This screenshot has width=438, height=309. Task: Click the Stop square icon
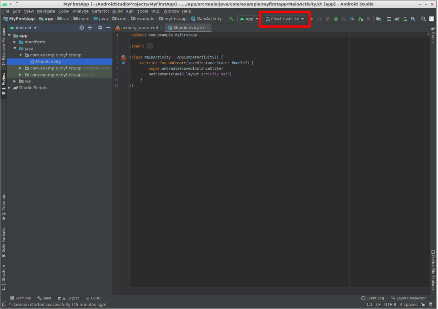coord(368,19)
